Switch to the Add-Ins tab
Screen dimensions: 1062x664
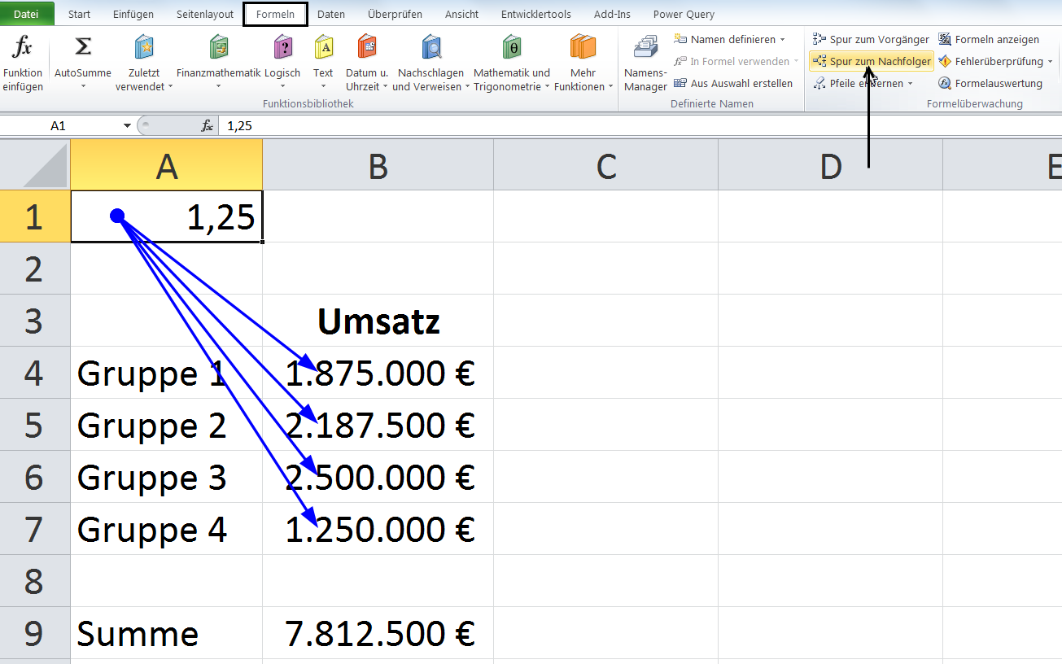(612, 14)
